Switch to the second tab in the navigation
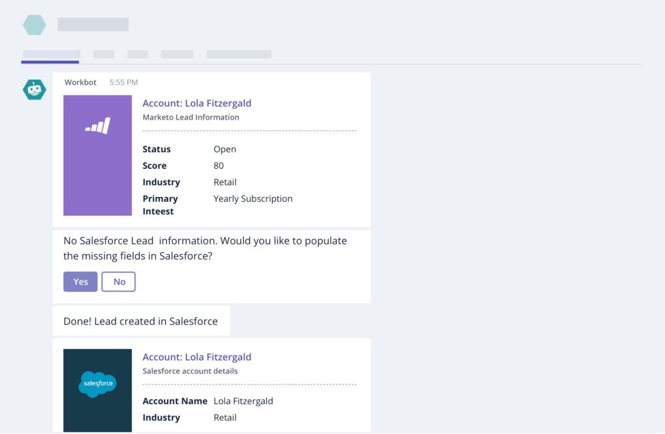 [x=104, y=55]
